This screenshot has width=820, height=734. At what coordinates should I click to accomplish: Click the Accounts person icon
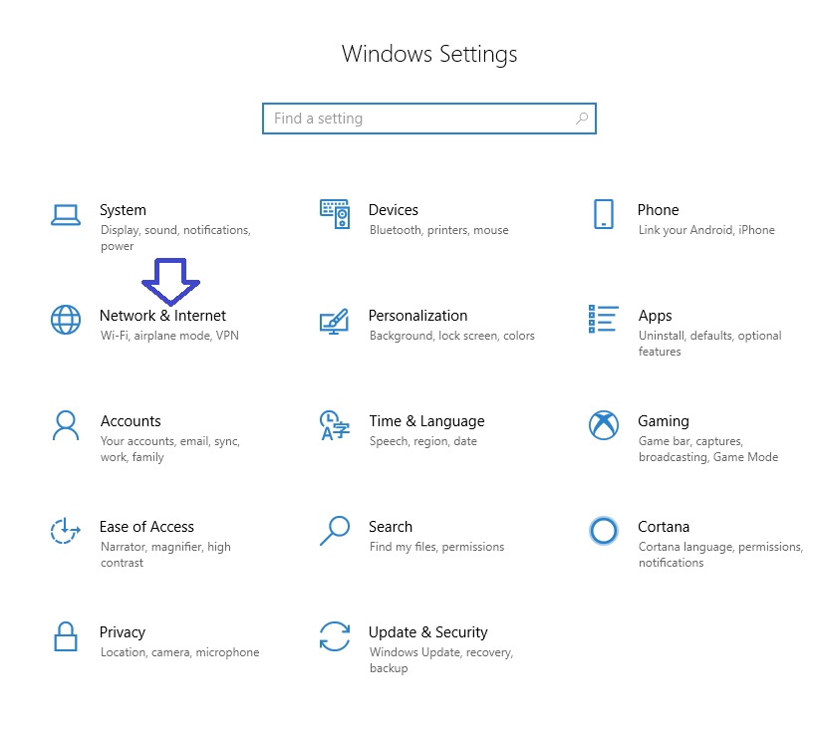click(66, 425)
